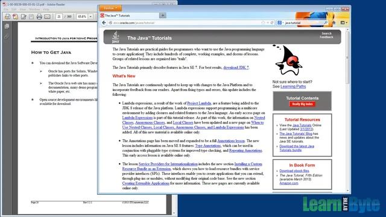
Task: Click the Search link in the page header
Action: pyautogui.click(x=326, y=34)
